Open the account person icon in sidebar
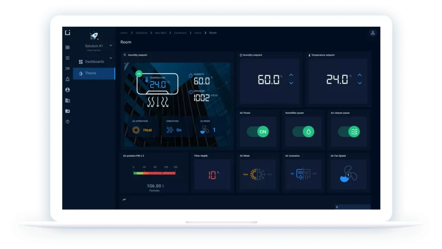Image resolution: width=442 pixels, height=249 pixels. pos(67,90)
